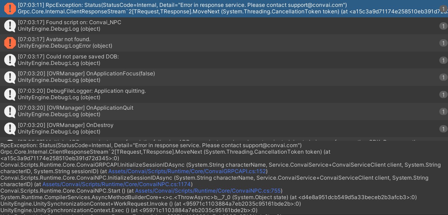The image size is (448, 215).
Task: Click the info icon beside 'Could not parse saved DOB'
Action: pyautogui.click(x=10, y=60)
